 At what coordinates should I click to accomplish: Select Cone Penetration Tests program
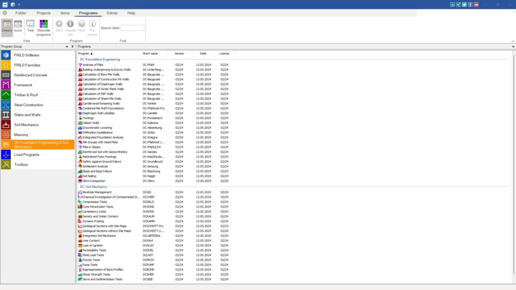(97, 207)
